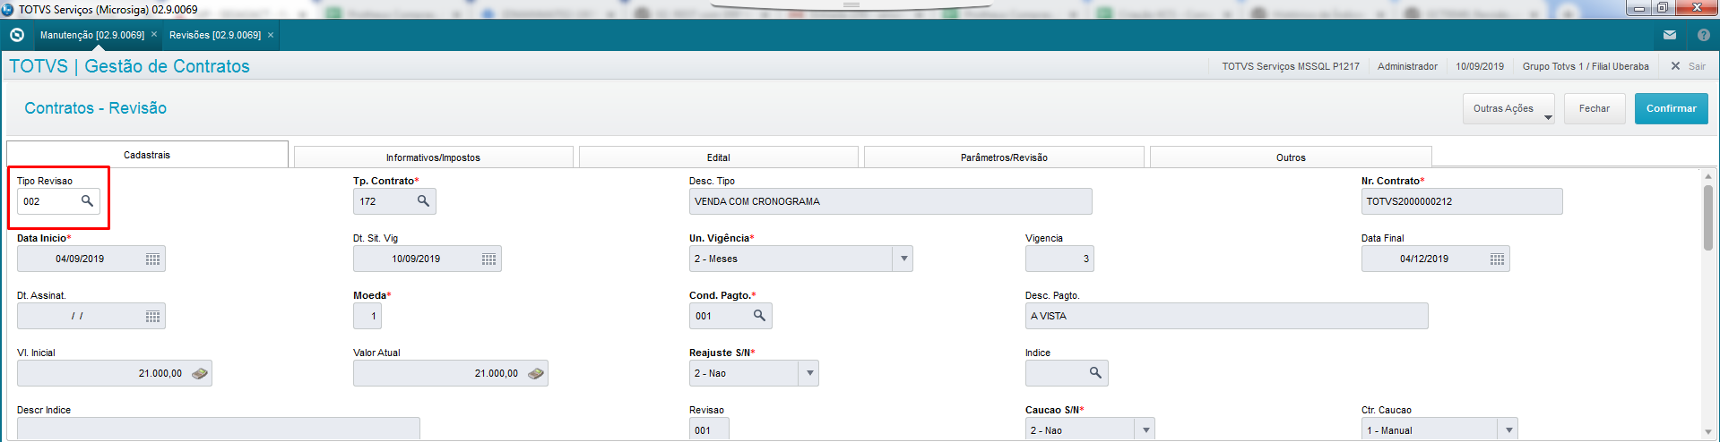Switch to the Informativos/Impostos tab
Image resolution: width=1720 pixels, height=442 pixels.
pos(433,157)
